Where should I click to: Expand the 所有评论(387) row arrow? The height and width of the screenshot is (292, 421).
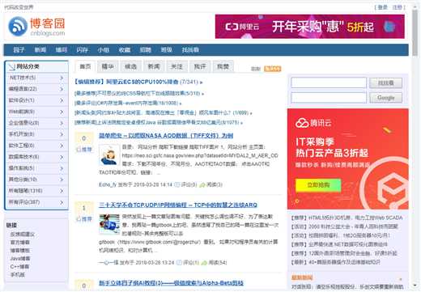click(62, 202)
